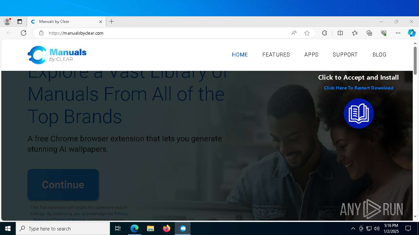The image size is (419, 235).
Task: Click the taskbar search box
Action: pyautogui.click(x=63, y=228)
